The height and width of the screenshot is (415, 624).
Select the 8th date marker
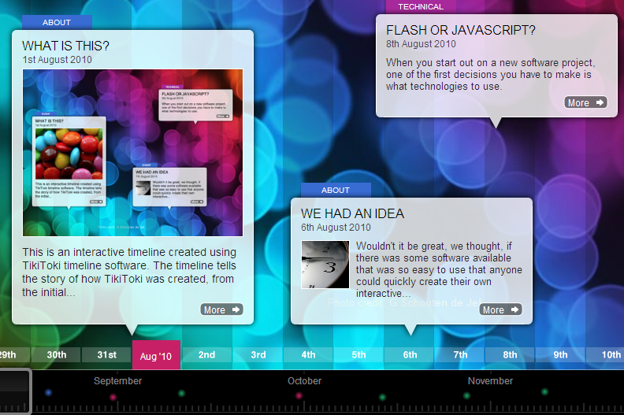pos(511,354)
